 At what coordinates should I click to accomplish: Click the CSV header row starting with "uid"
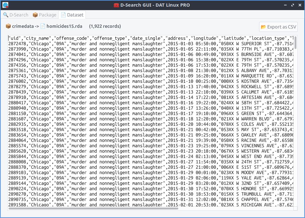coord(95,38)
